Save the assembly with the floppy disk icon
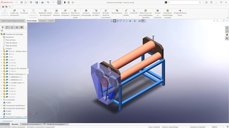Image resolution: width=229 pixels, height=128 pixels. [x=37, y=2]
